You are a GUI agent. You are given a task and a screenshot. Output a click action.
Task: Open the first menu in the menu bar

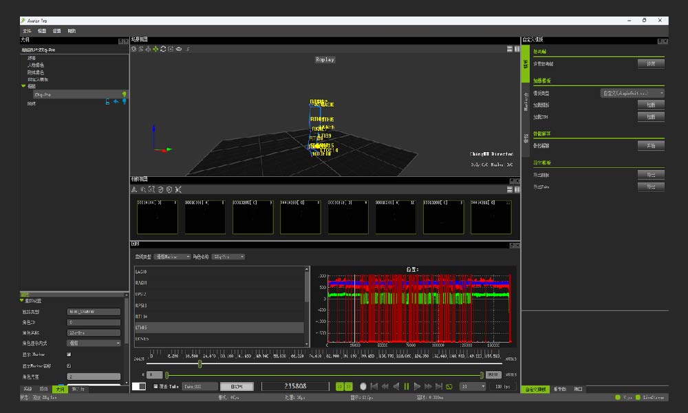27,31
